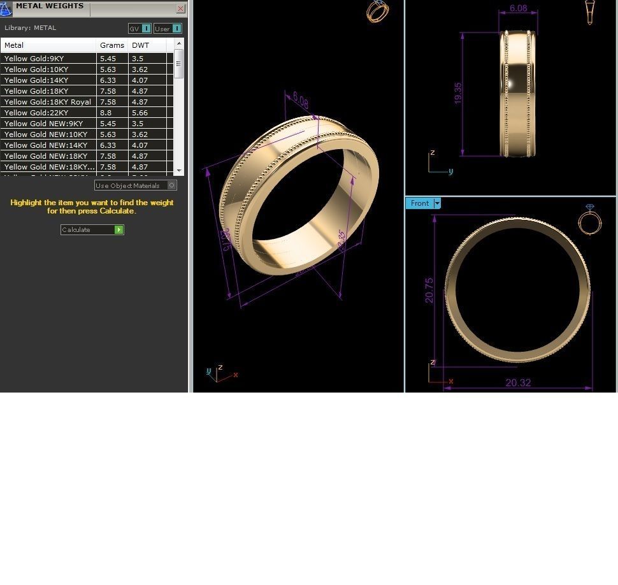Click the ring band in side viewport

[x=517, y=94]
